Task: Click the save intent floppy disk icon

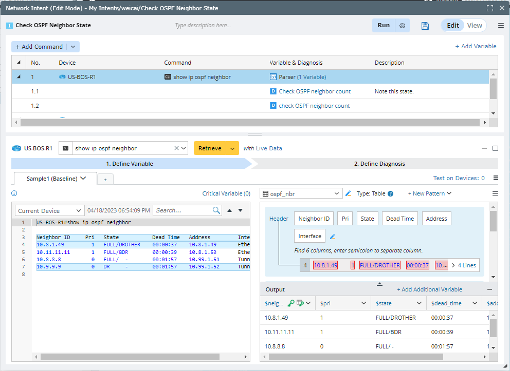Action: pyautogui.click(x=425, y=26)
